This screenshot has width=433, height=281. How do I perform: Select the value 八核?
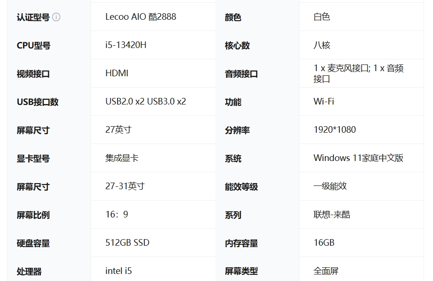tap(322, 45)
